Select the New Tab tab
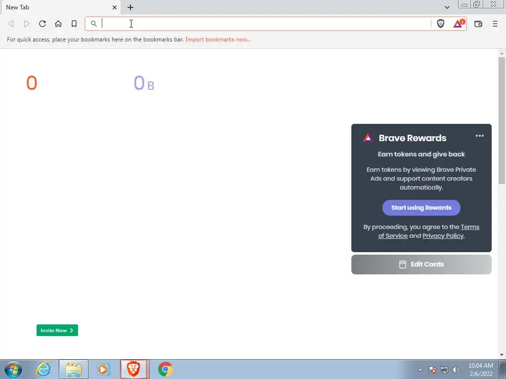The height and width of the screenshot is (379, 506). (x=61, y=7)
